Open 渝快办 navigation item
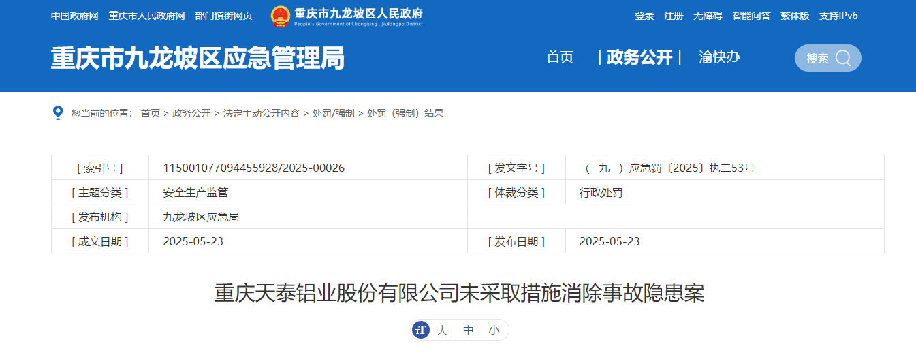The image size is (916, 355). pos(719,57)
